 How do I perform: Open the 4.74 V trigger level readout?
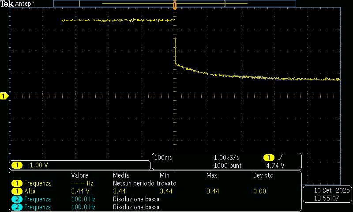tap(275, 166)
